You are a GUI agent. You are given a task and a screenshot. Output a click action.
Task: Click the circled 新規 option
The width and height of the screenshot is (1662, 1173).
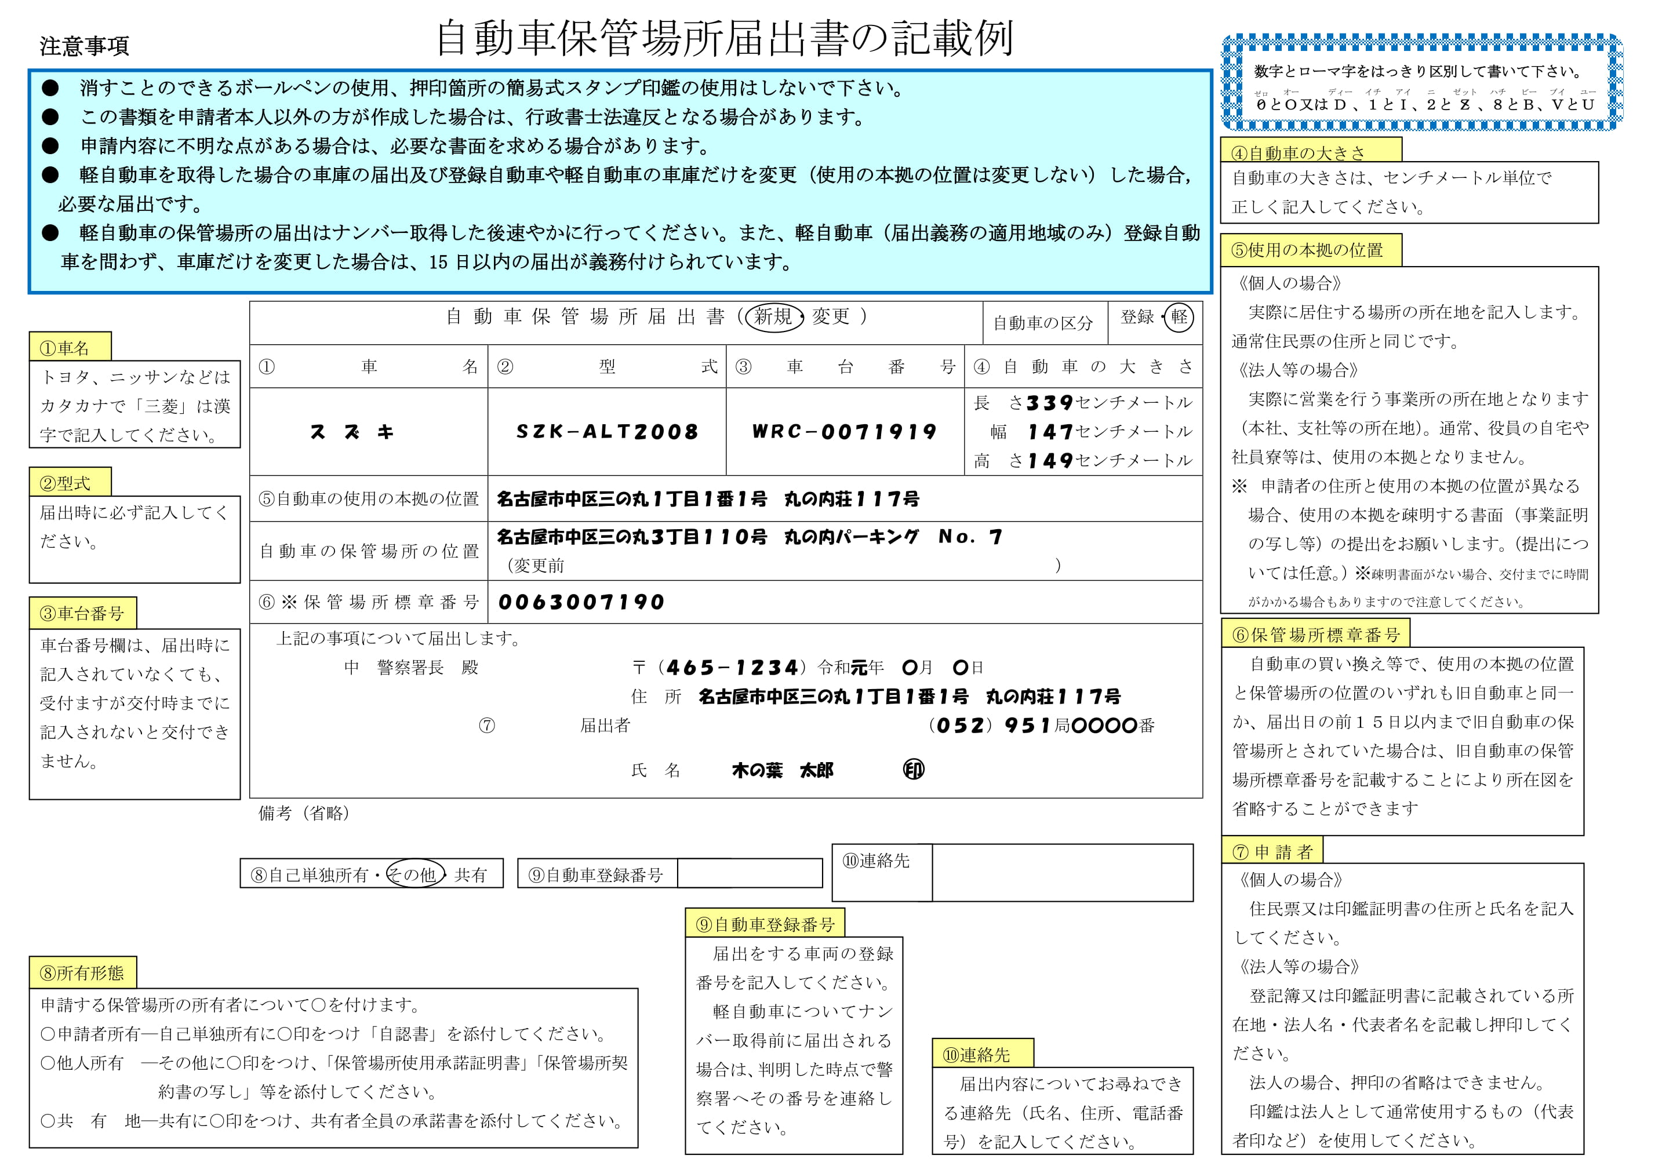773,317
